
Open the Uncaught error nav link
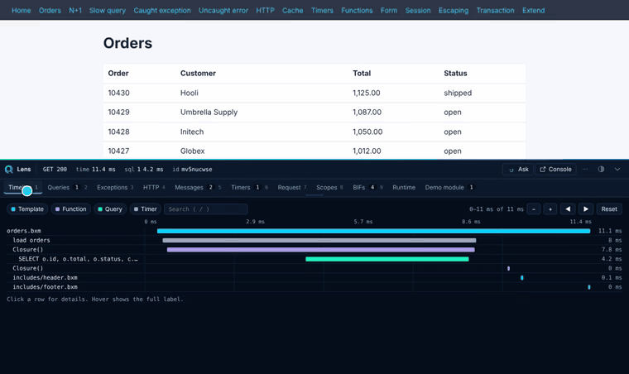tap(223, 11)
